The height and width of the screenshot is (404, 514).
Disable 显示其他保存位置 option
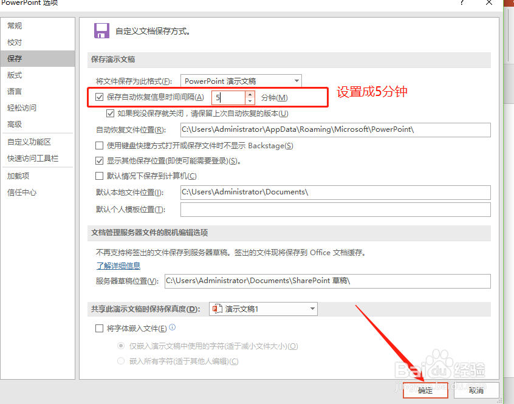(100, 161)
